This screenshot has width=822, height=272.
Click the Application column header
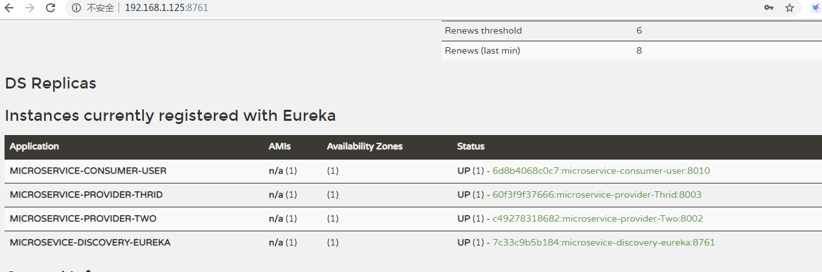(34, 147)
